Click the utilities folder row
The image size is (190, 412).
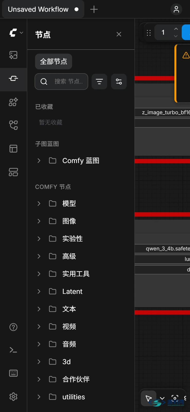(81, 397)
